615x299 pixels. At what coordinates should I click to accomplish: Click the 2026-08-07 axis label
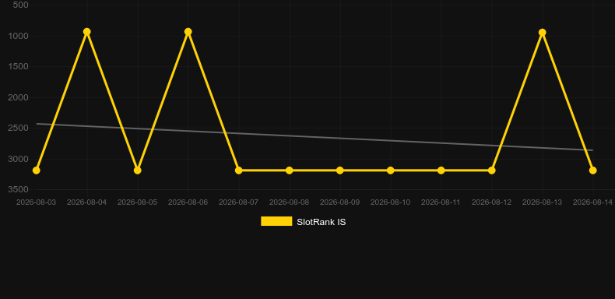coord(238,202)
